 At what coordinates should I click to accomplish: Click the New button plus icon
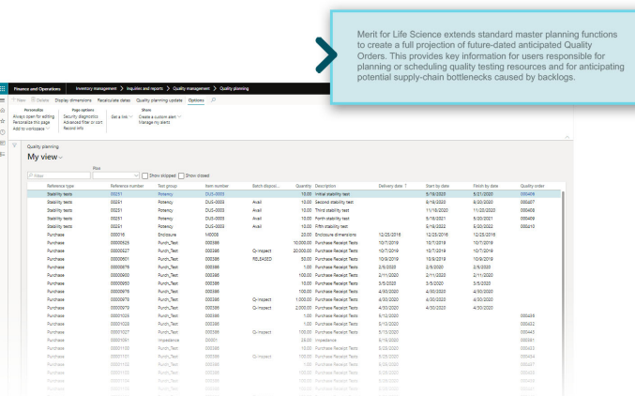point(14,100)
